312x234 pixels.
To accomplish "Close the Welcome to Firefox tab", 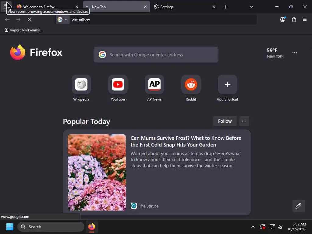I will [76, 7].
